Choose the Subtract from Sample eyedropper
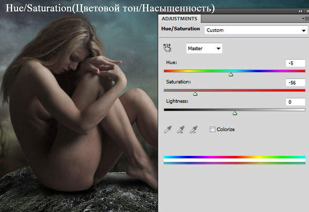The width and height of the screenshot is (309, 212). pos(194,129)
